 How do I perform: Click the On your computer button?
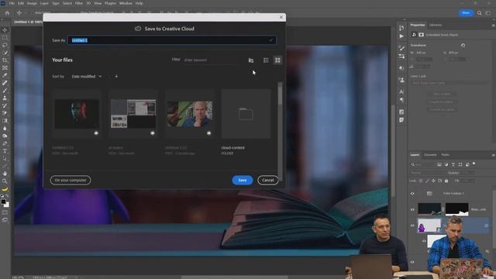71,180
